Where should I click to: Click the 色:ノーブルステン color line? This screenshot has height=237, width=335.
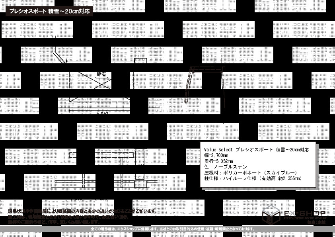coord(226,167)
